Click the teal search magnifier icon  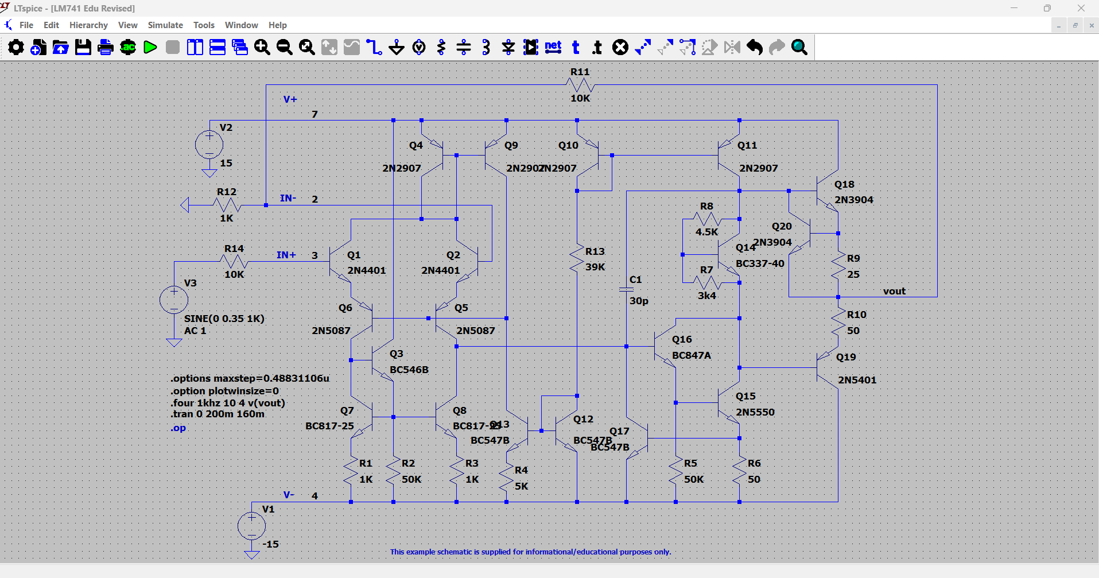(799, 47)
